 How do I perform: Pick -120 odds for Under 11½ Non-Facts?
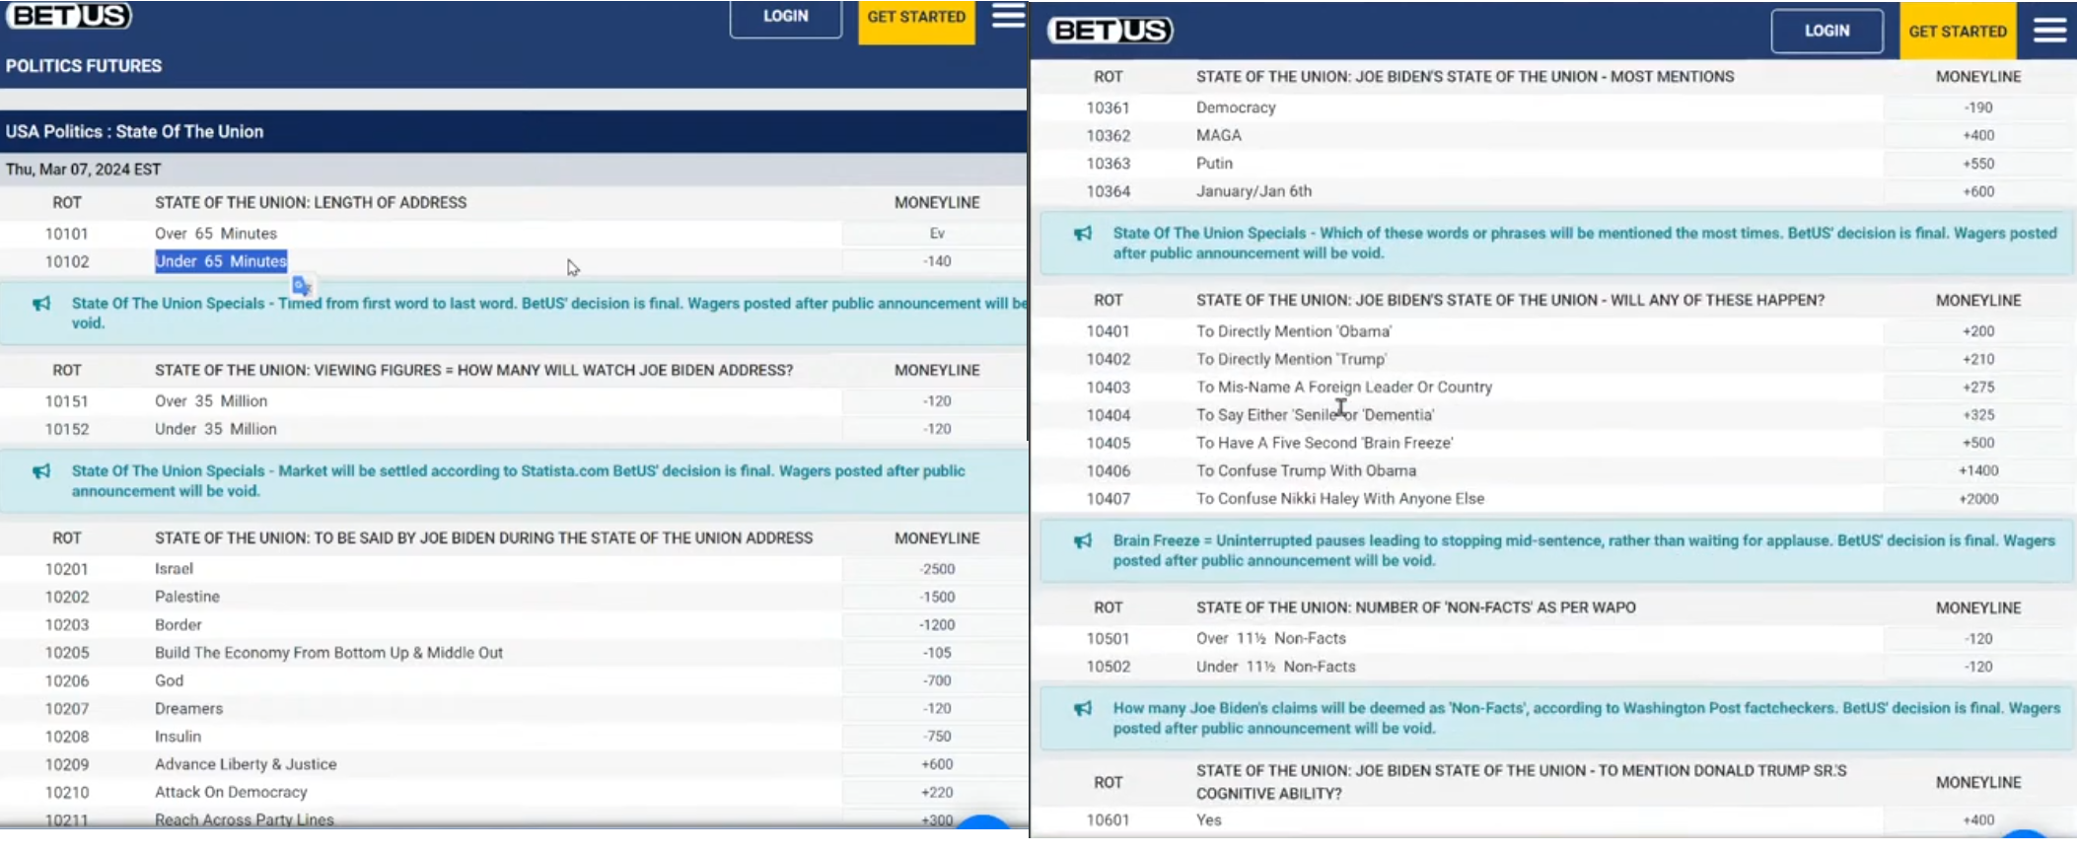coord(1977,667)
